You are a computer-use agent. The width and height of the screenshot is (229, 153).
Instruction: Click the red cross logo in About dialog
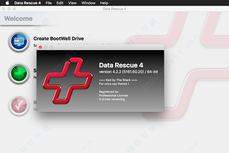[x=68, y=81]
